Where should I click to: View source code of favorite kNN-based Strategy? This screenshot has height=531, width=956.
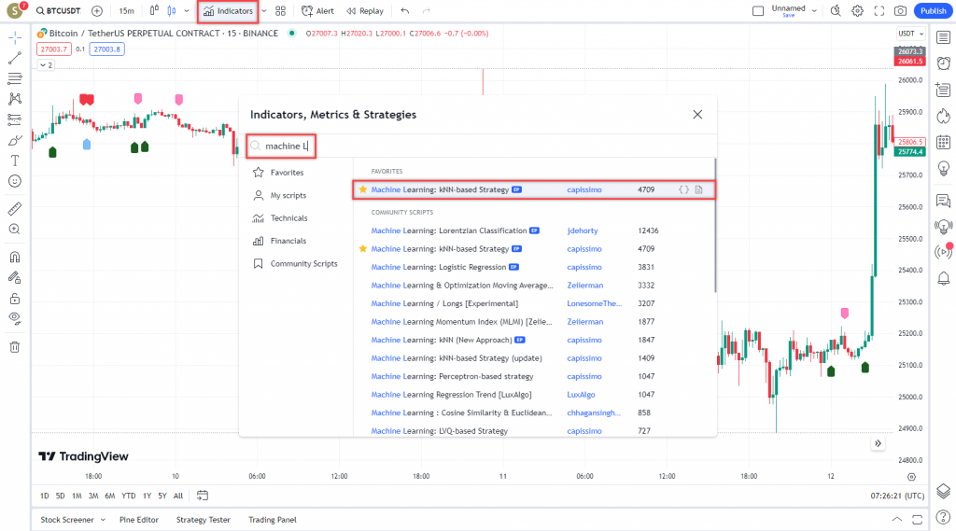pos(683,189)
